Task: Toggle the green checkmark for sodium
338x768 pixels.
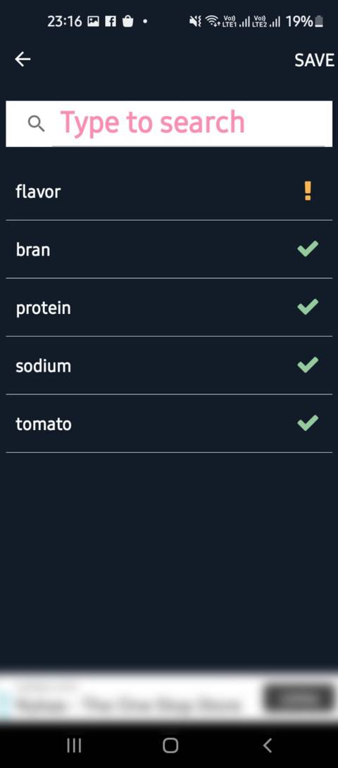Action: (x=308, y=365)
